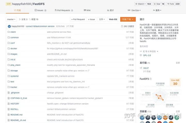Click the README_zh.md file icon

pyautogui.click(x=9, y=120)
